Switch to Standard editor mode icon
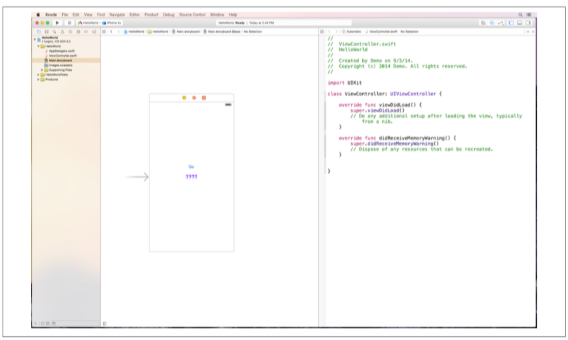Screen dimensions: 568x340 pyautogui.click(x=483, y=23)
